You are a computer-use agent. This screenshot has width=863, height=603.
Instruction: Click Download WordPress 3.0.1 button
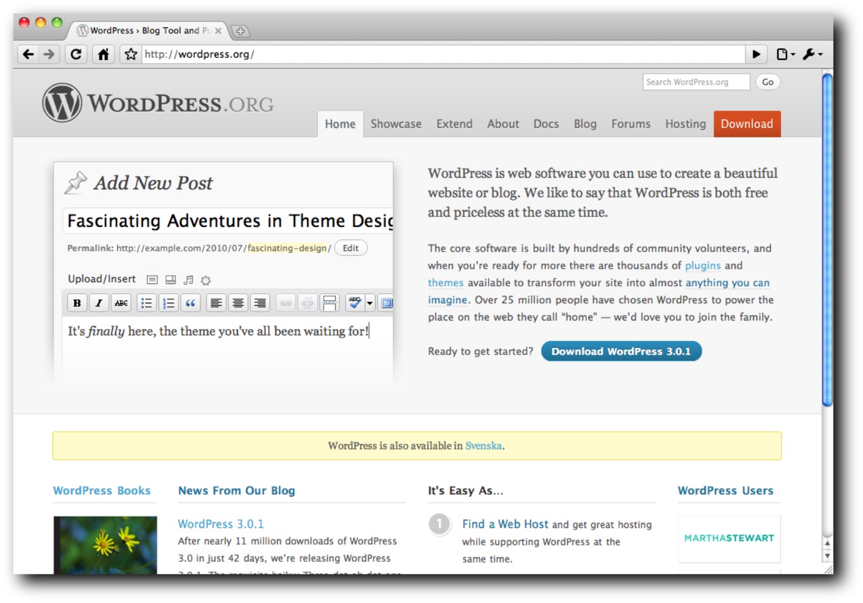tap(621, 351)
